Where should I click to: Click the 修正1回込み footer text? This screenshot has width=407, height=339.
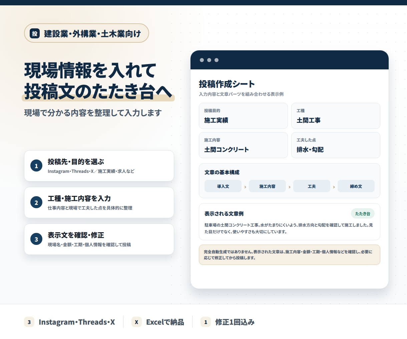tap(235, 322)
